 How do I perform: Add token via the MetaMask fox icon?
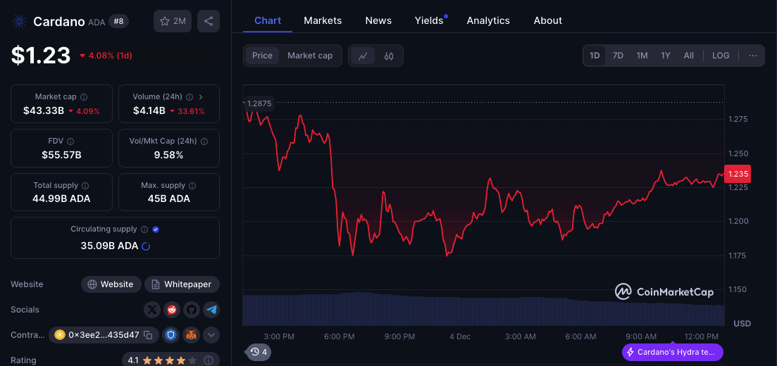click(192, 335)
